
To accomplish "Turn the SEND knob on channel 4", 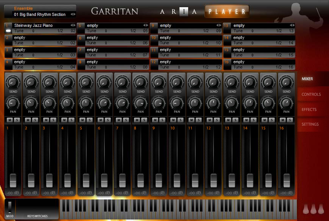I will (67, 82).
